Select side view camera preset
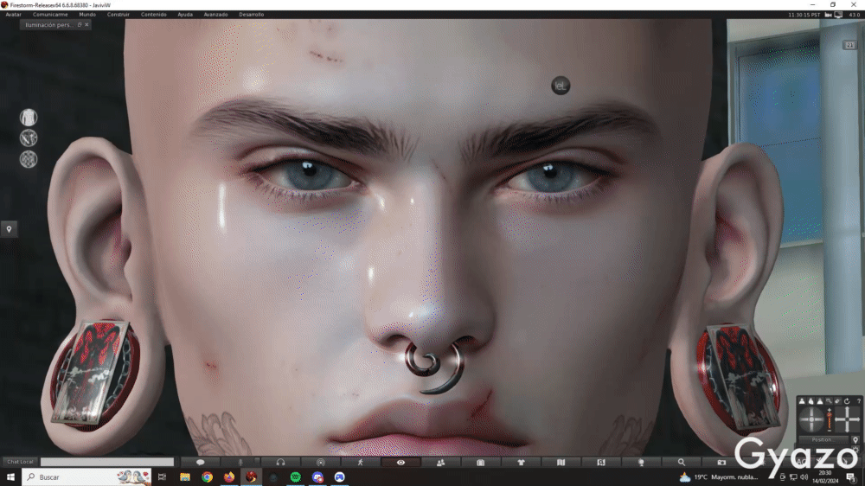The image size is (865, 486). pyautogui.click(x=811, y=401)
